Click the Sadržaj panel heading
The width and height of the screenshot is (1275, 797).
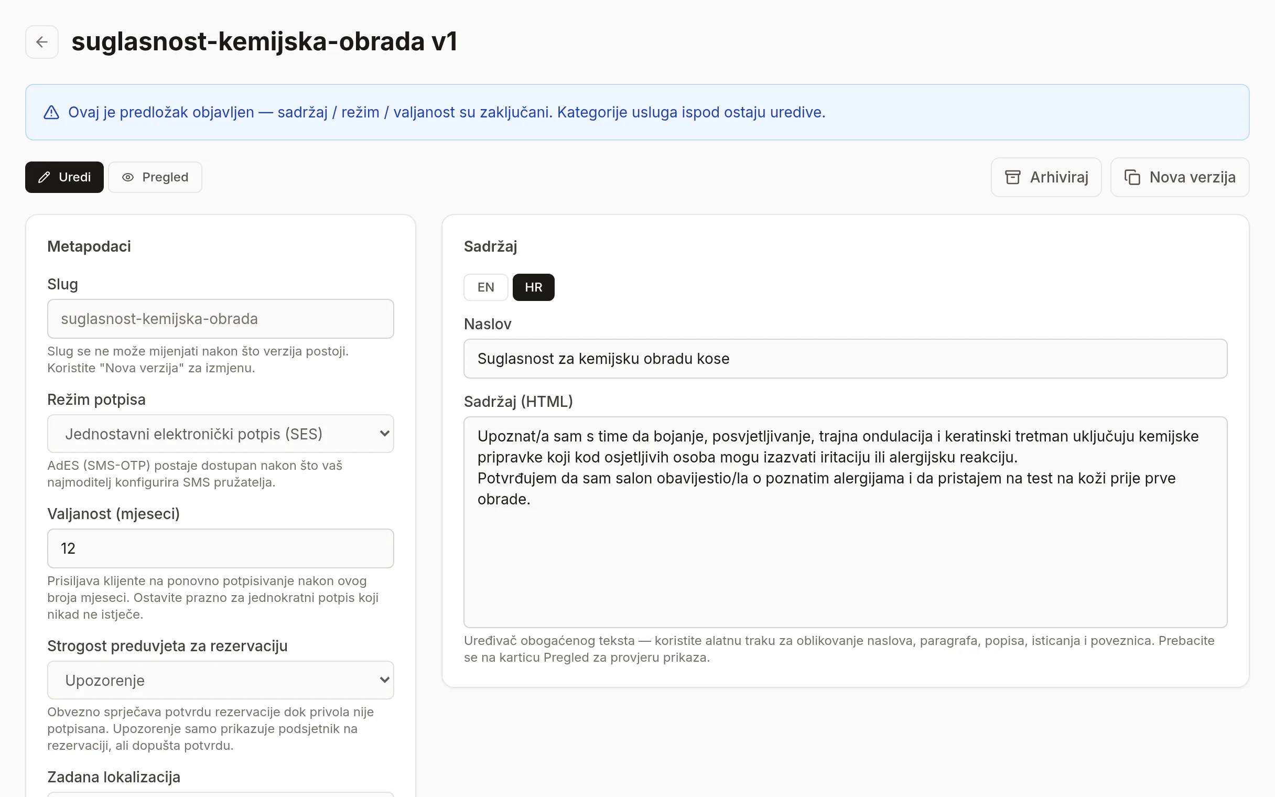tap(490, 246)
